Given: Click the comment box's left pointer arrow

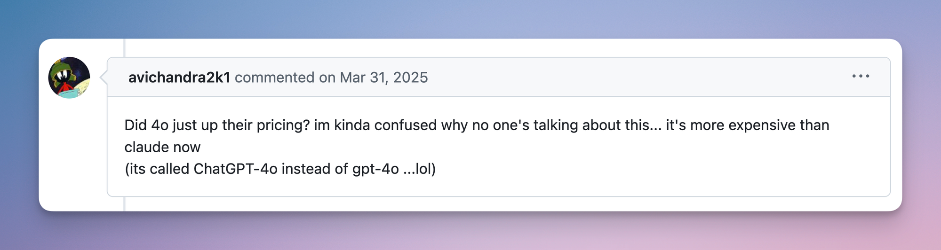Looking at the screenshot, I should click(x=104, y=78).
